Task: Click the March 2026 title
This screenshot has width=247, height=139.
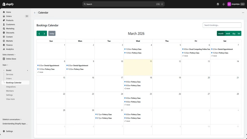Action: [136, 34]
